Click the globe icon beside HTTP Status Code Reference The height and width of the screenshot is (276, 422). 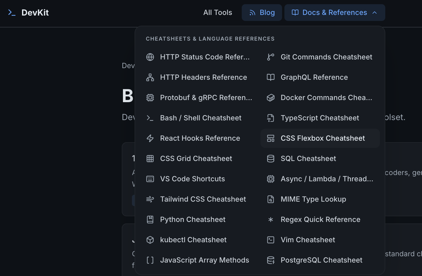pos(150,57)
